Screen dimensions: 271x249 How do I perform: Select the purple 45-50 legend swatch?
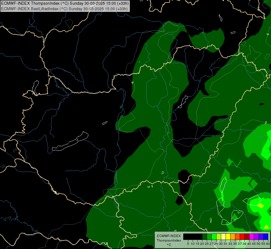click(256, 237)
